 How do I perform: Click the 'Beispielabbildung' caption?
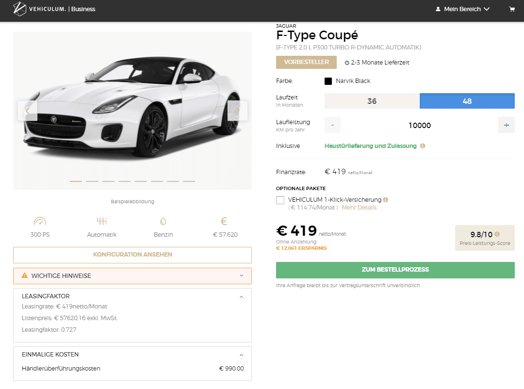tap(132, 201)
